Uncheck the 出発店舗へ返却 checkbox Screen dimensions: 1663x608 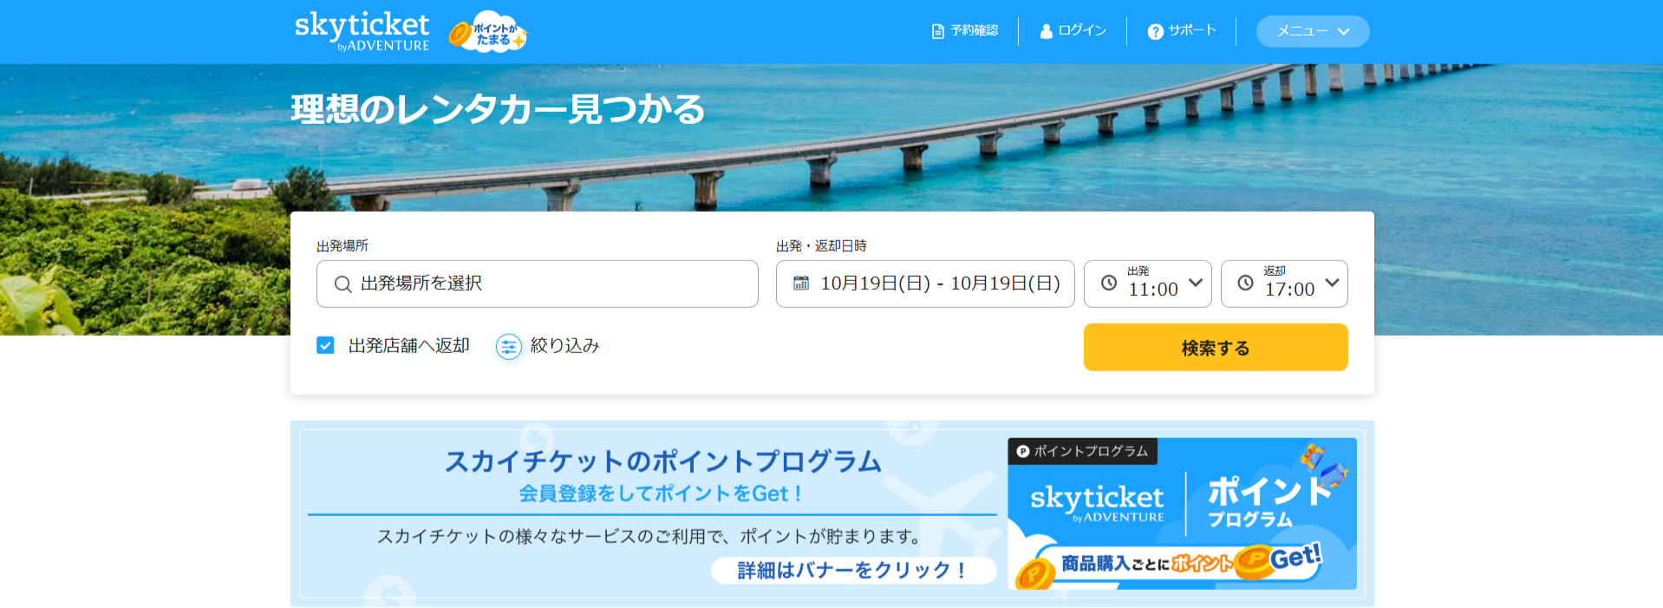(325, 345)
